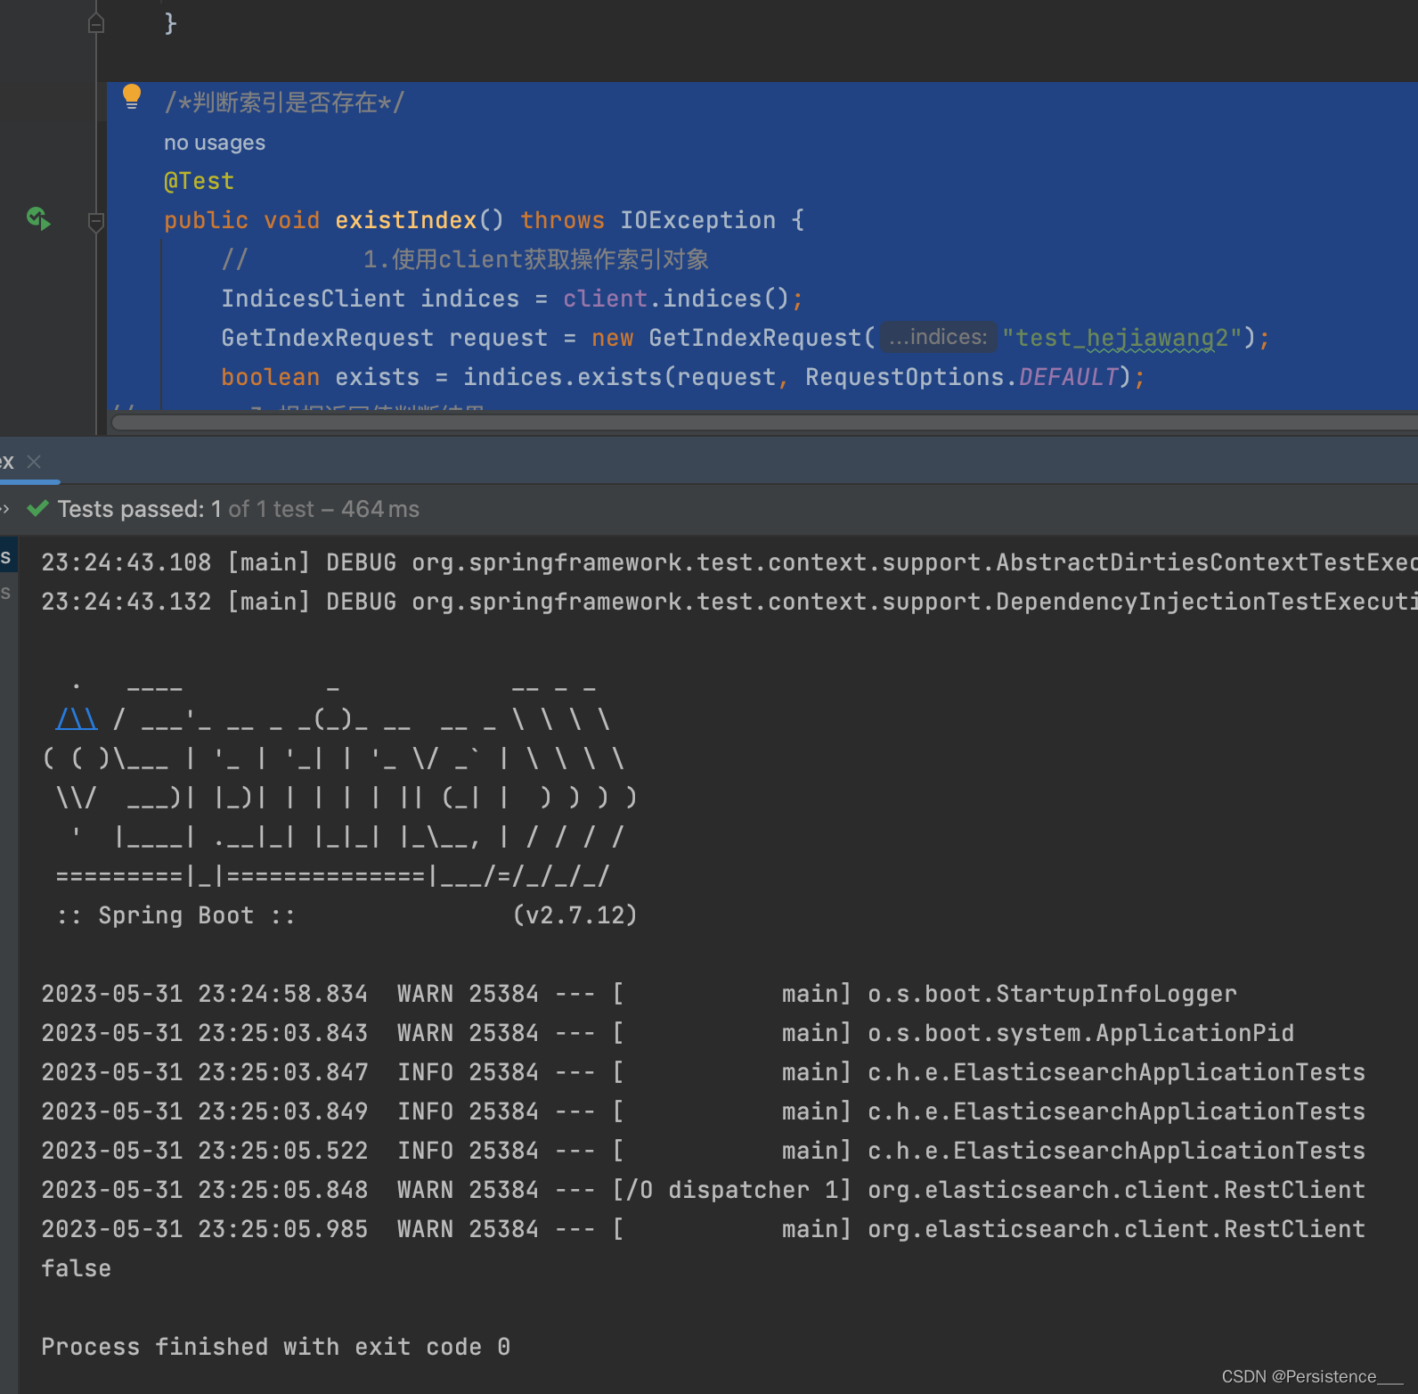Click 'Process finished with exit code 0' line
This screenshot has width=1418, height=1394.
tap(275, 1347)
